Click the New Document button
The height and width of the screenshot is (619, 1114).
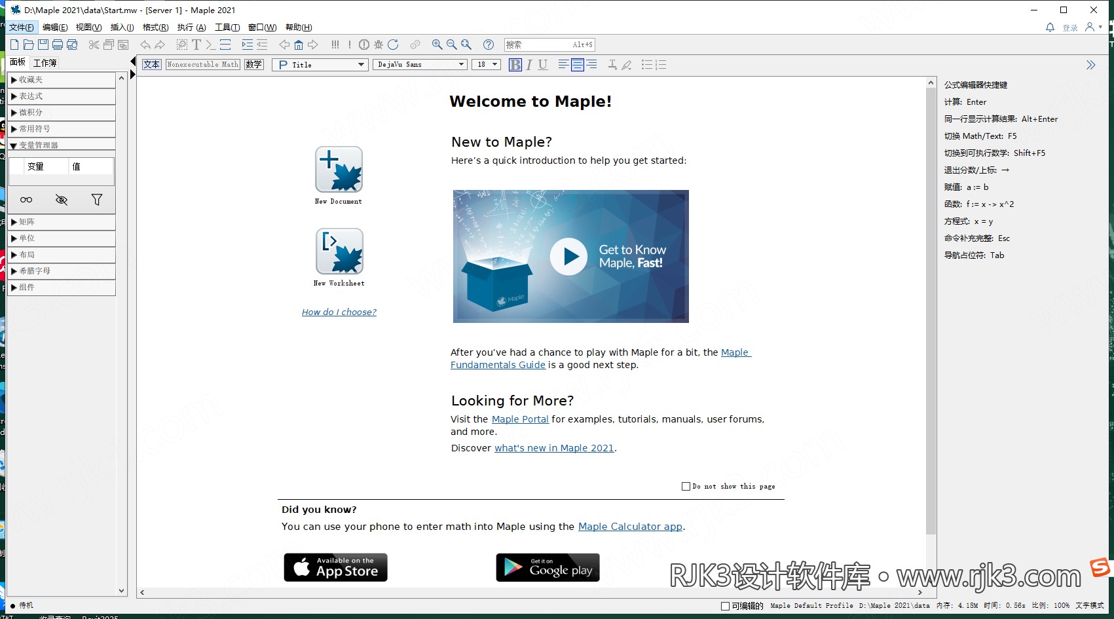point(339,170)
